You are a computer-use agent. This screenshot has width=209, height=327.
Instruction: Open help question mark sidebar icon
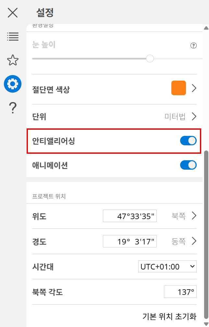(x=13, y=108)
